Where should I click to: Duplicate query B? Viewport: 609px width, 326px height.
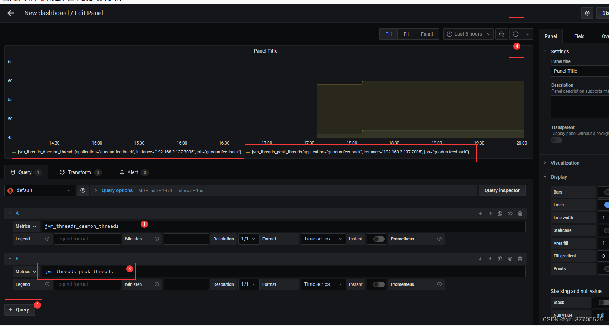click(x=500, y=259)
